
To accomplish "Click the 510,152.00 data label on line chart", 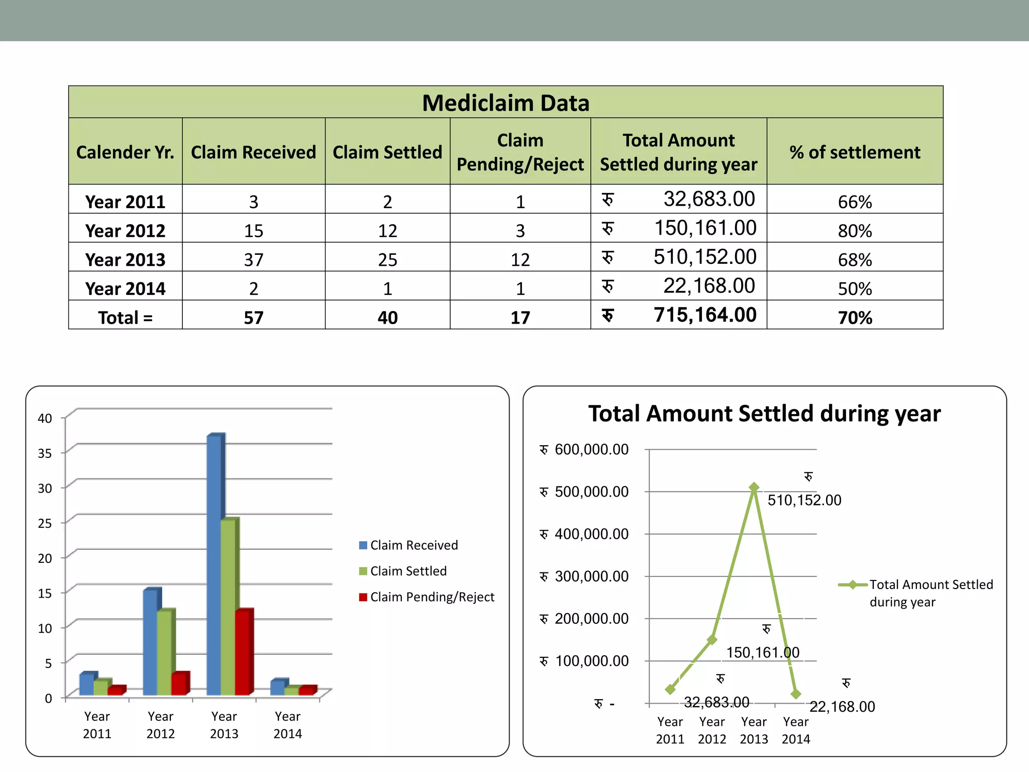I will tap(804, 500).
